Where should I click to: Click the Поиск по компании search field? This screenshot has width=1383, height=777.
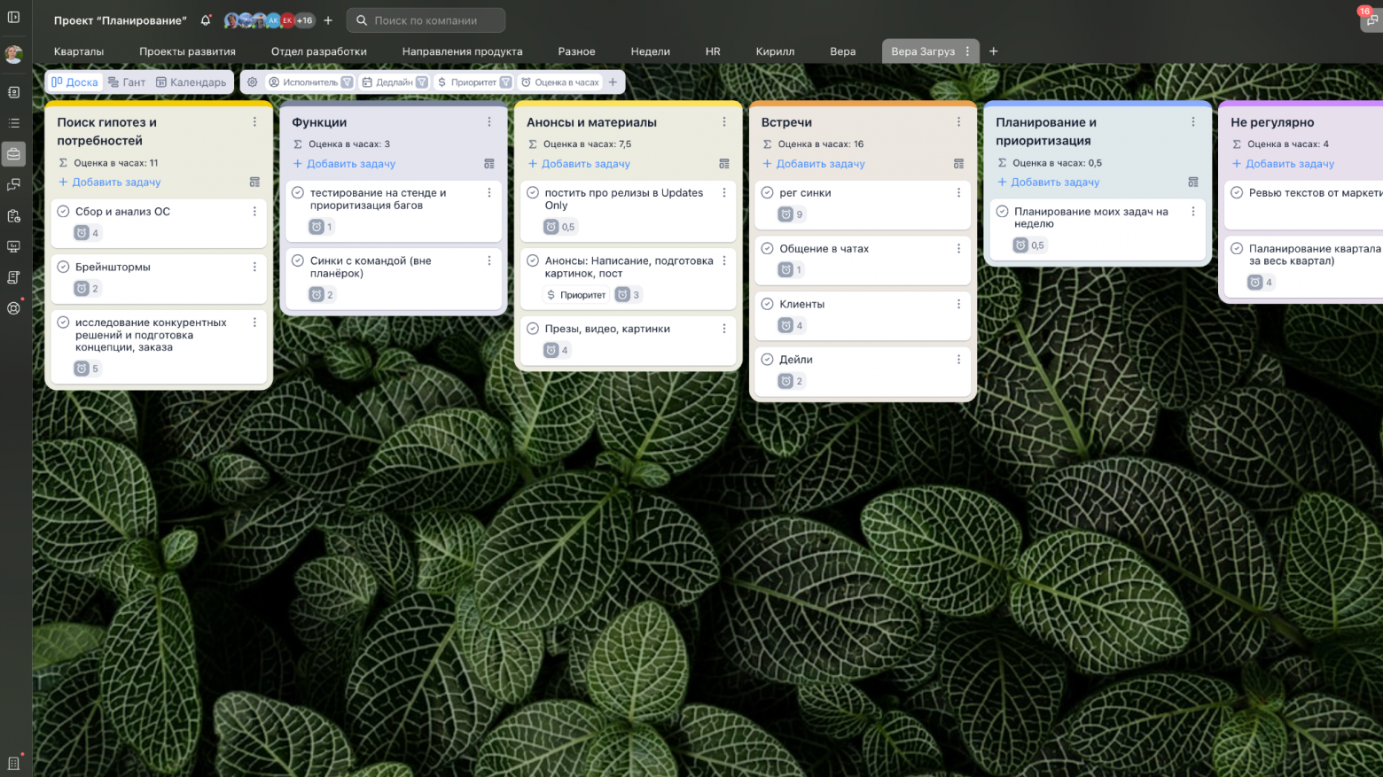click(x=426, y=20)
